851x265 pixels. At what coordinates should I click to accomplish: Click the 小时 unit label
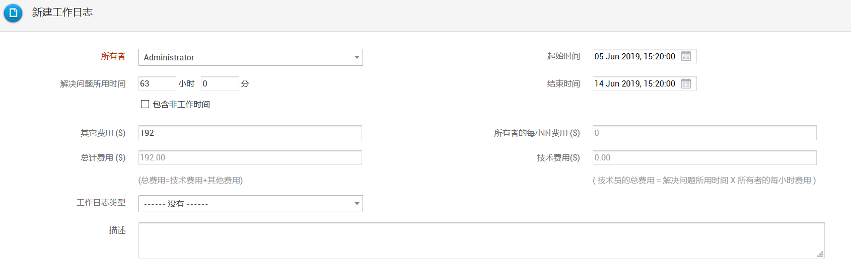[186, 83]
